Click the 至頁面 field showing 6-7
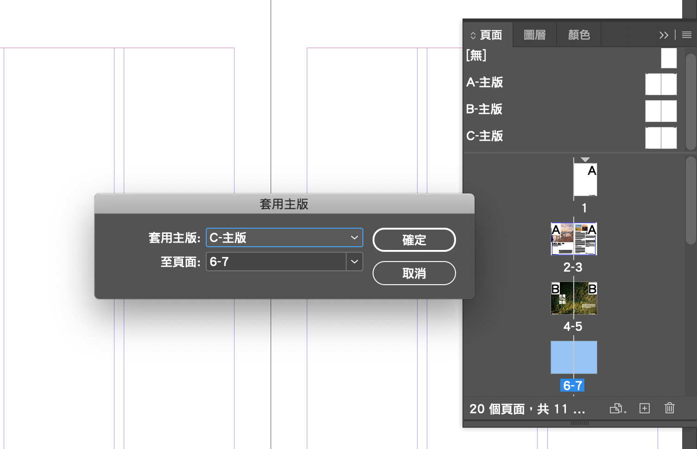Image resolution: width=697 pixels, height=449 pixels. [x=276, y=262]
